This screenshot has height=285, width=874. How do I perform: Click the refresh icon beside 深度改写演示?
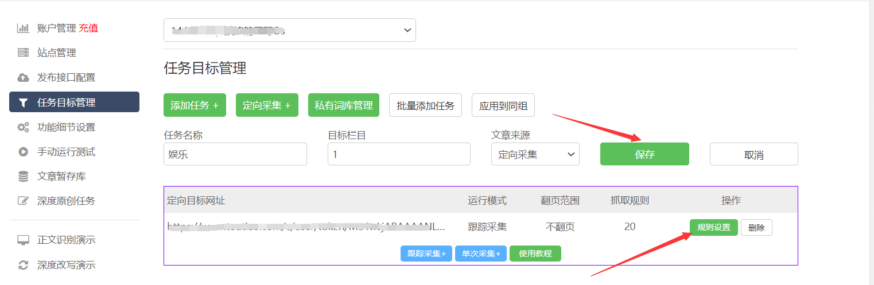click(x=23, y=265)
